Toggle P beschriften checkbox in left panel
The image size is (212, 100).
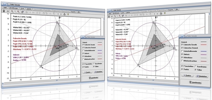click(83, 64)
